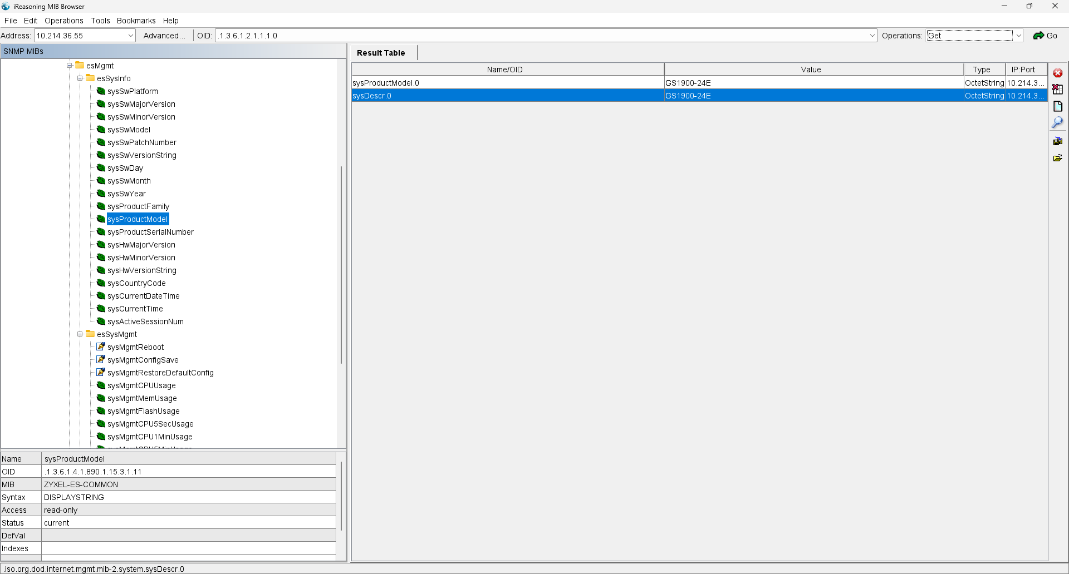Open the Operations menu
The height and width of the screenshot is (574, 1069).
(64, 21)
